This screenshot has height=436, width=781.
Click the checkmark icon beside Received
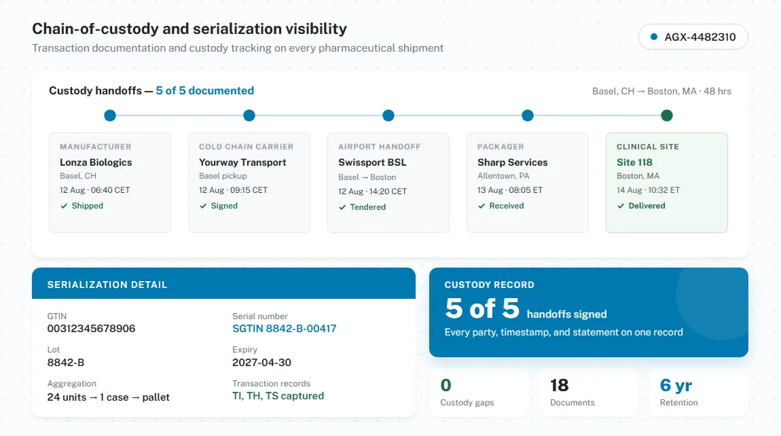coord(482,206)
